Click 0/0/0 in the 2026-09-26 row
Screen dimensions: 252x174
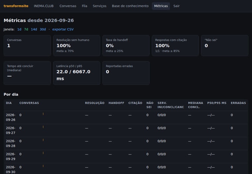pyautogui.click(x=162, y=115)
